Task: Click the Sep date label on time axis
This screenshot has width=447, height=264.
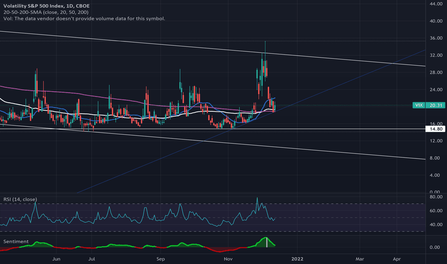Action: point(161,259)
